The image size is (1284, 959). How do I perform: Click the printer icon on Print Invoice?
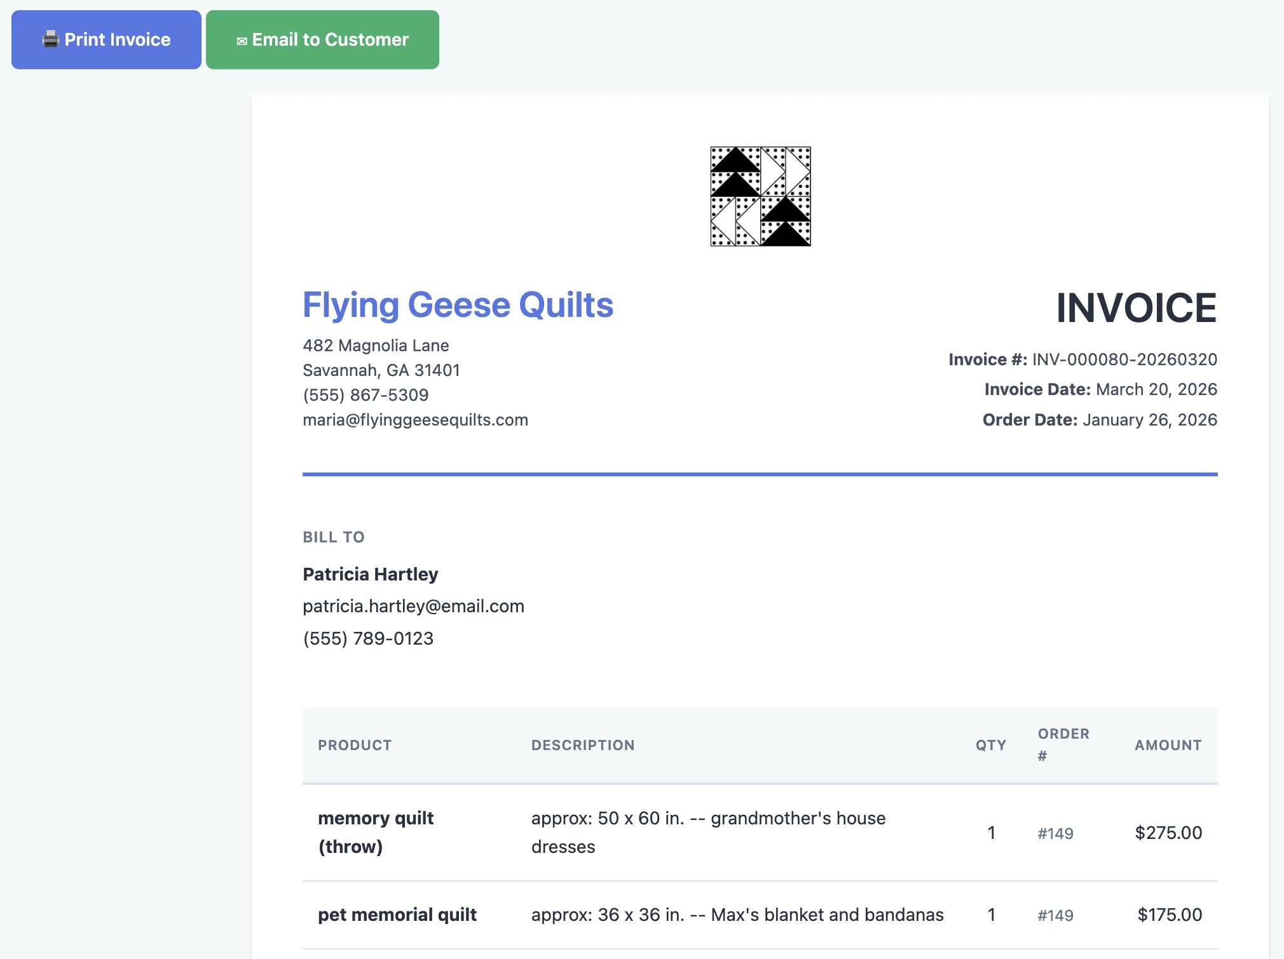[50, 39]
